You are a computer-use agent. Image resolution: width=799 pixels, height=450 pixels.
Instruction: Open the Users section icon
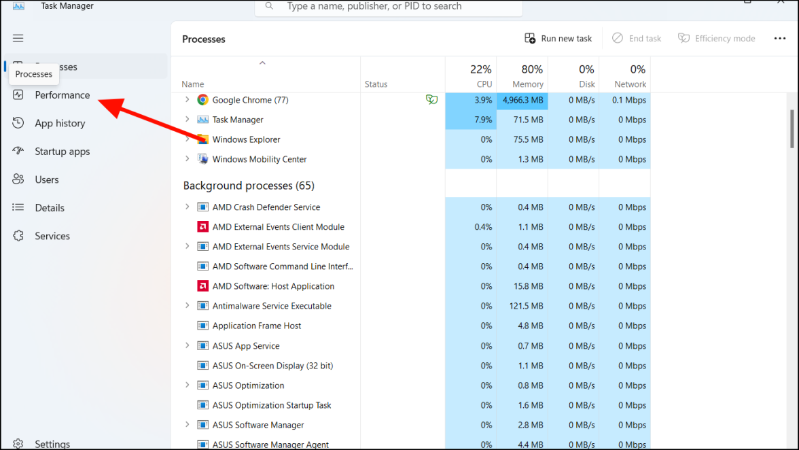coord(18,179)
